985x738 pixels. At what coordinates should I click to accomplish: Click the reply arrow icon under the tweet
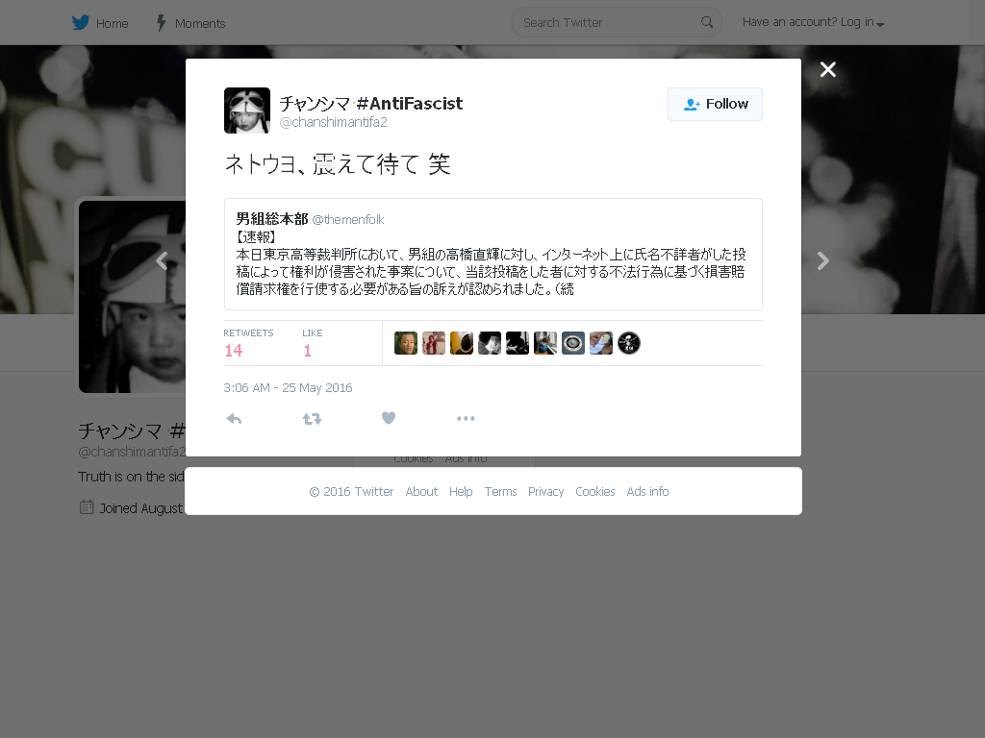pos(234,419)
